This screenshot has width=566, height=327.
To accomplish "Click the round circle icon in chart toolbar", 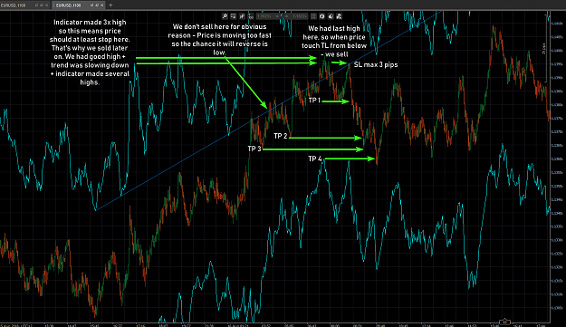I will 322,16.
